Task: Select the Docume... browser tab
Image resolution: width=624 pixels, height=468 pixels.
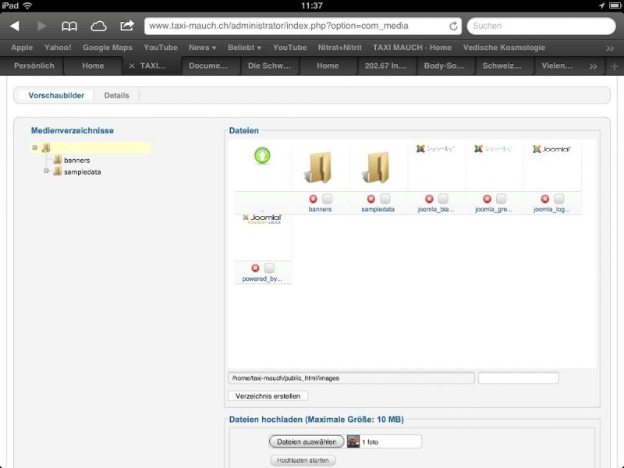Action: (x=208, y=66)
